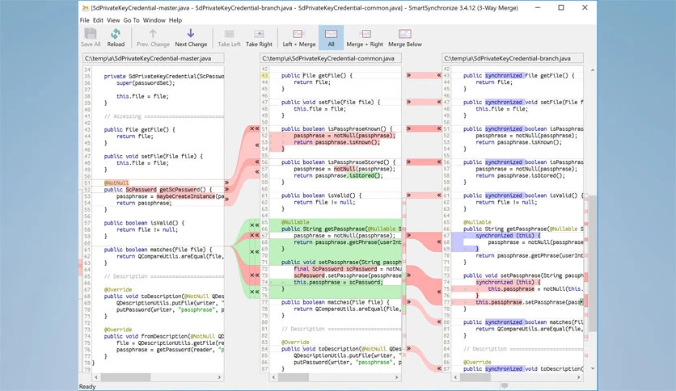Click the × reject mark left of common line 51
676x391 pixels.
pyautogui.click(x=252, y=128)
